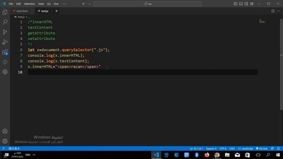
Task: Click the command center search box
Action: [x=147, y=4]
